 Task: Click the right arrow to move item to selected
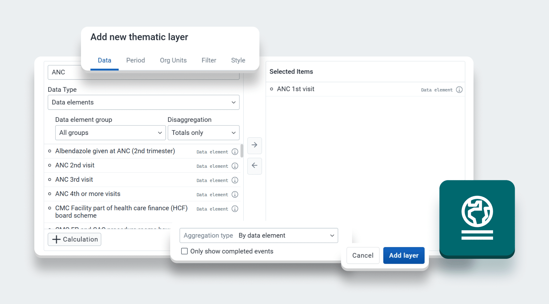254,145
